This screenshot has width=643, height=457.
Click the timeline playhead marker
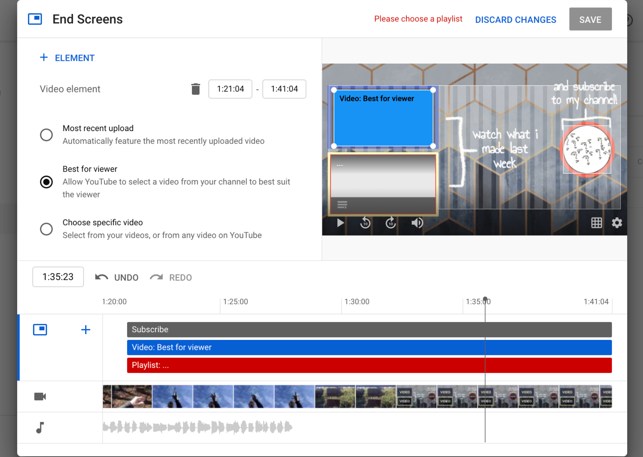coord(485,299)
